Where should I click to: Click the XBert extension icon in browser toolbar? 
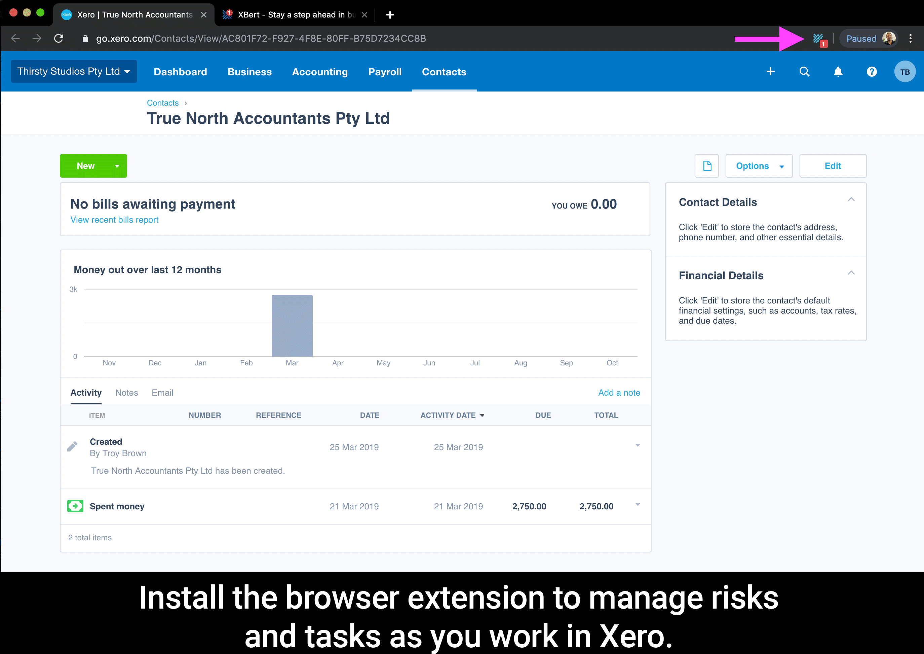click(818, 39)
